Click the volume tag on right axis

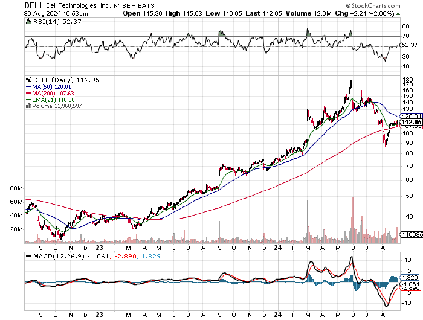[x=412, y=234]
